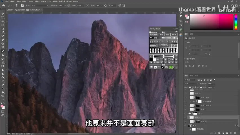Viewport: 240px width, 135px height.
Task: Select the Horizontal Type tool
Action: click(3, 81)
